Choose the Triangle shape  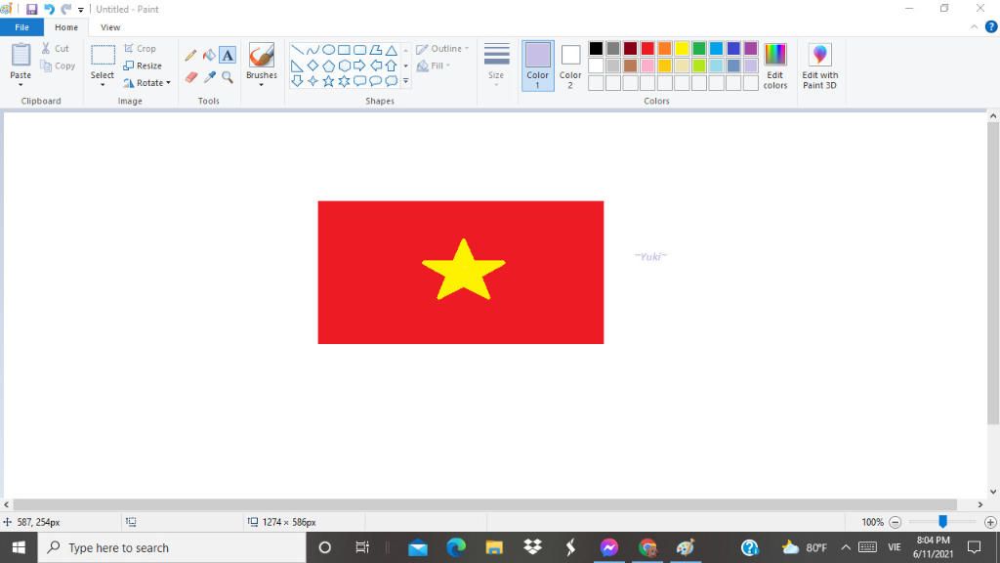point(391,50)
